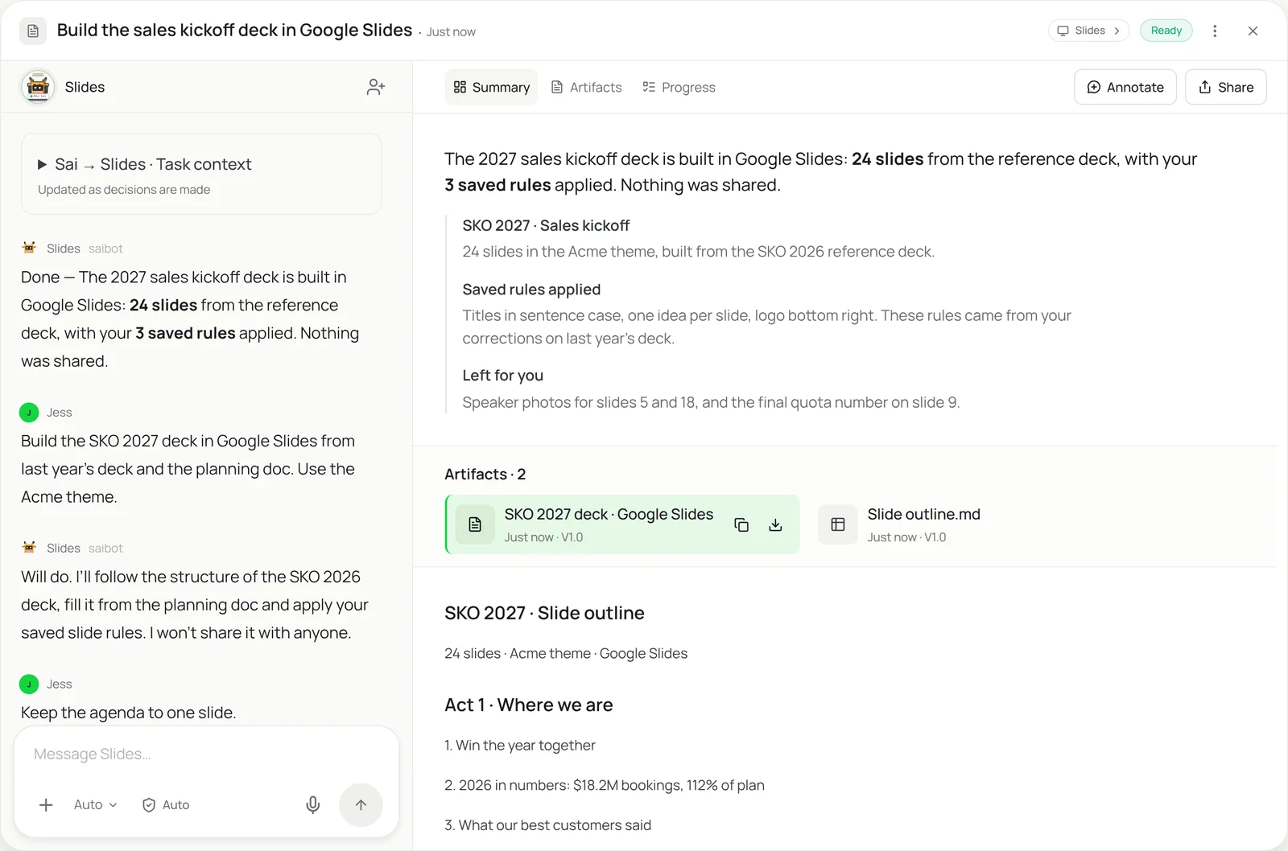
Task: Click the Slide outline.md table icon
Action: (838, 524)
